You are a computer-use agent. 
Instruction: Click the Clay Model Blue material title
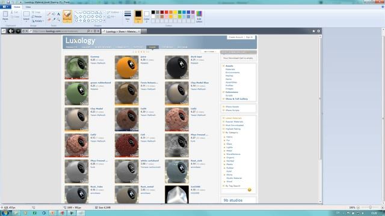pos(200,83)
